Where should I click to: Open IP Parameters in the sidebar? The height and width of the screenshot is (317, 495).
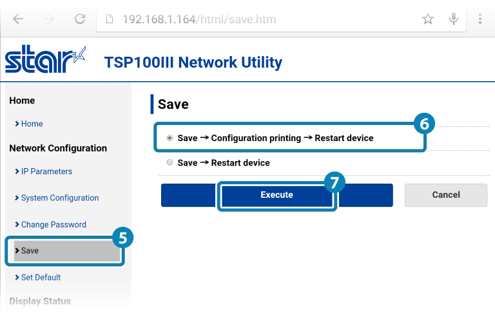click(x=46, y=171)
